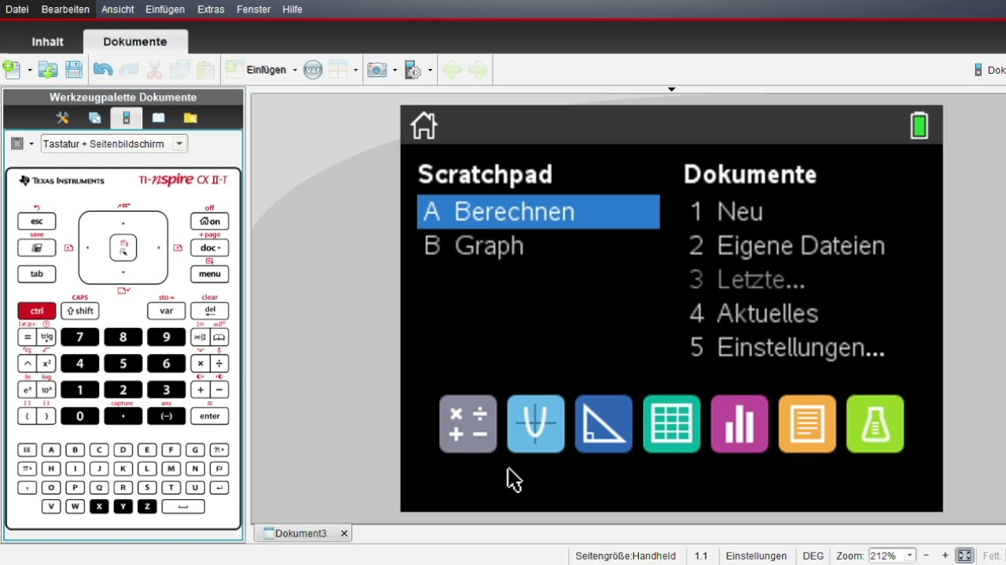The image size is (1006, 565).
Task: Open the Data & Statistics bar chart icon
Action: tap(740, 424)
